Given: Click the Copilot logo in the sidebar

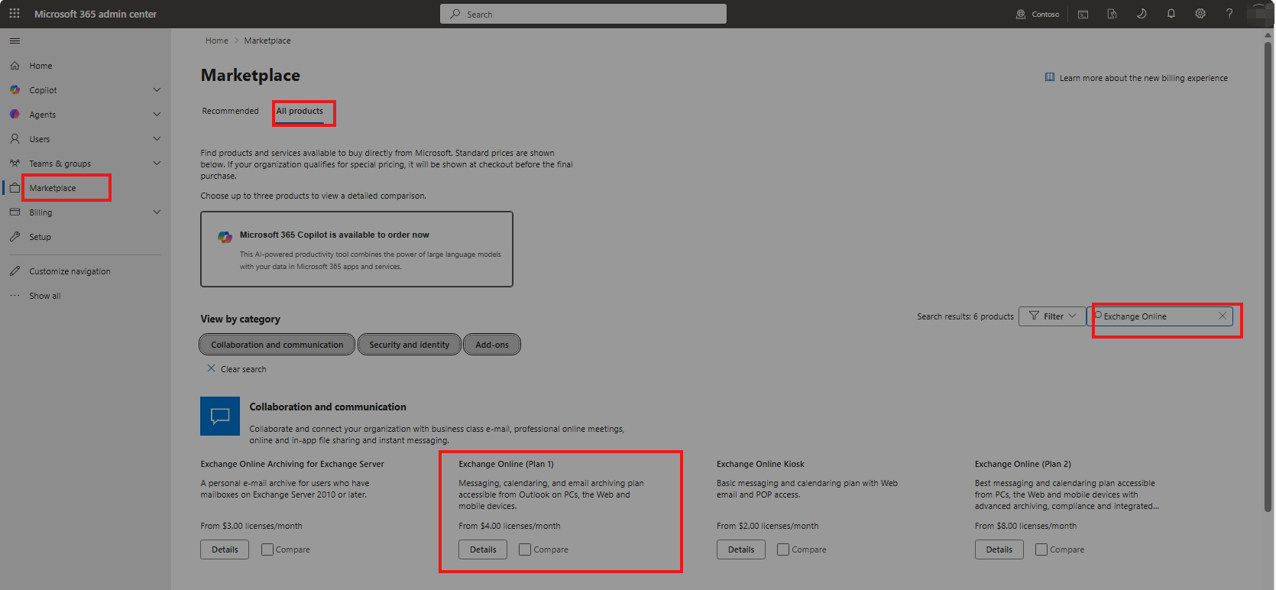Looking at the screenshot, I should (x=15, y=90).
